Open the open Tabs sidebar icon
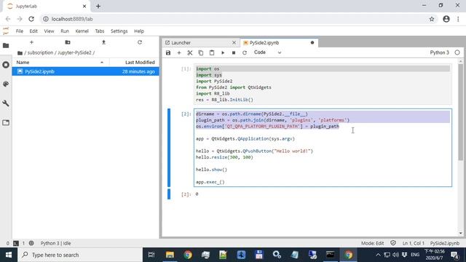Viewport: 466px width, 262px height. (x=6, y=123)
